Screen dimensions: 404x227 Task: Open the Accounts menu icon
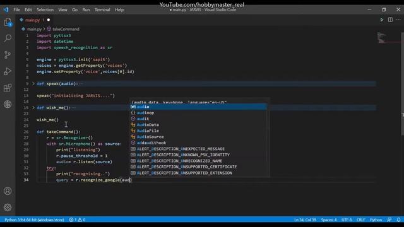coord(8,191)
